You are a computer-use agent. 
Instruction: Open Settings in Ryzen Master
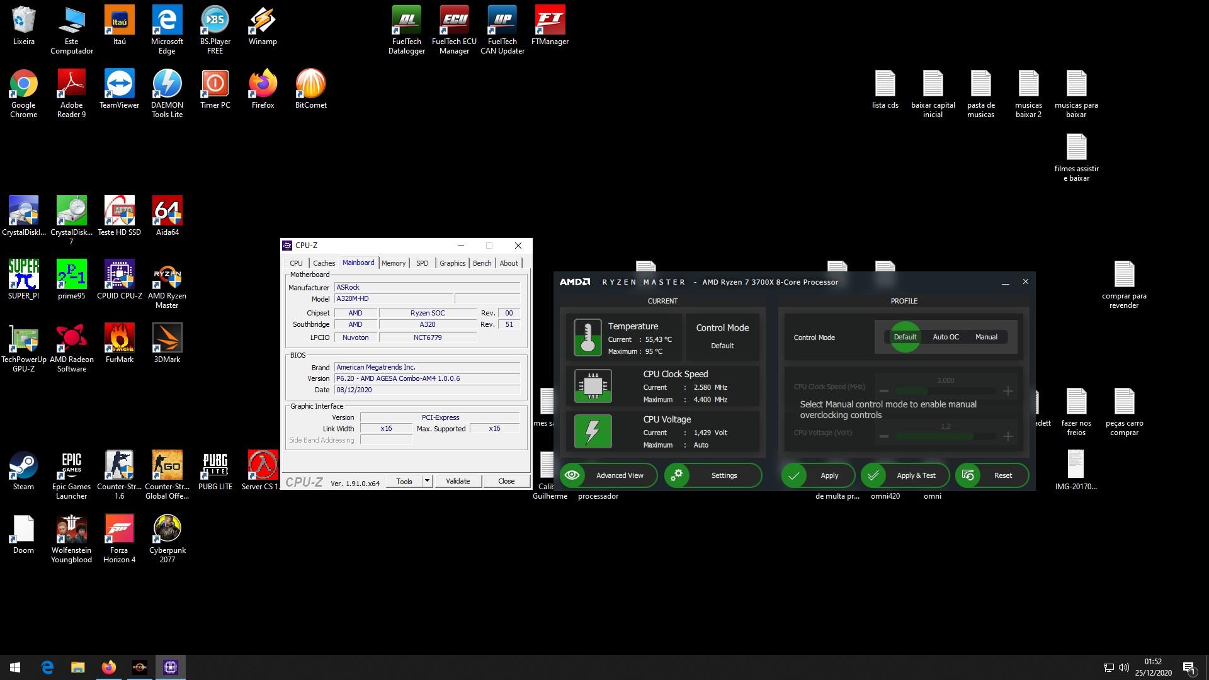713,475
